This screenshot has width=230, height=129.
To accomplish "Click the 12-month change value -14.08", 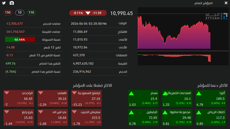I will [10, 47].
